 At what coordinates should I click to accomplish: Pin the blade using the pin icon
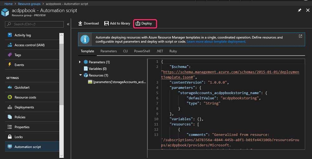pos(300,10)
